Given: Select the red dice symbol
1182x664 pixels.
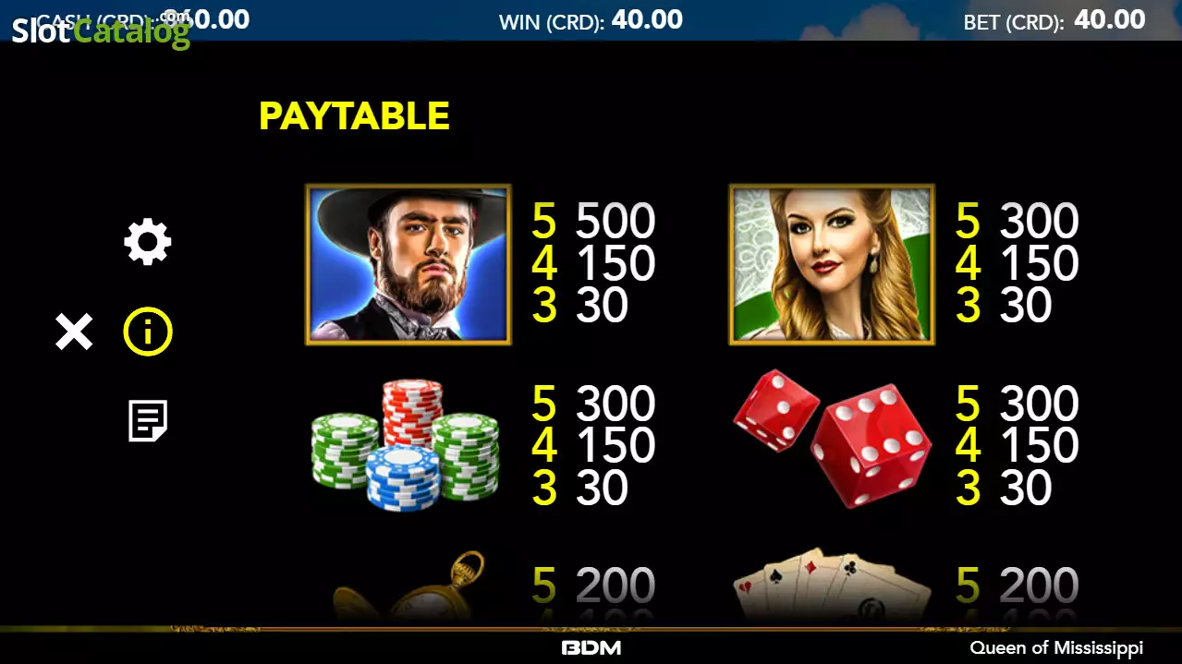Looking at the screenshot, I should pos(832,439).
